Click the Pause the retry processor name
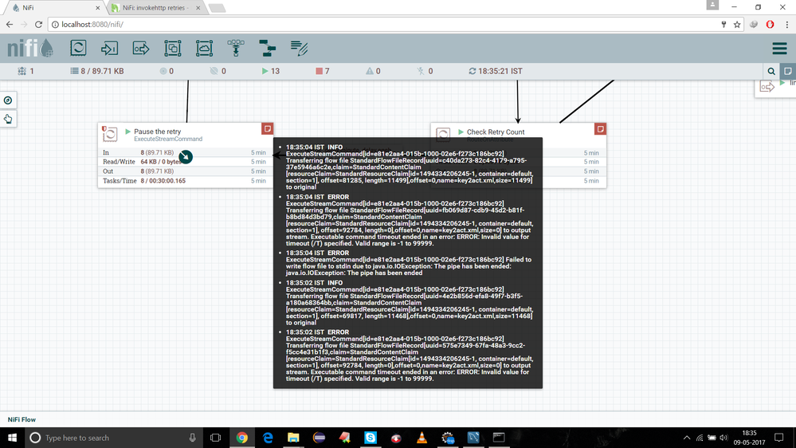The height and width of the screenshot is (448, 796). pos(158,131)
